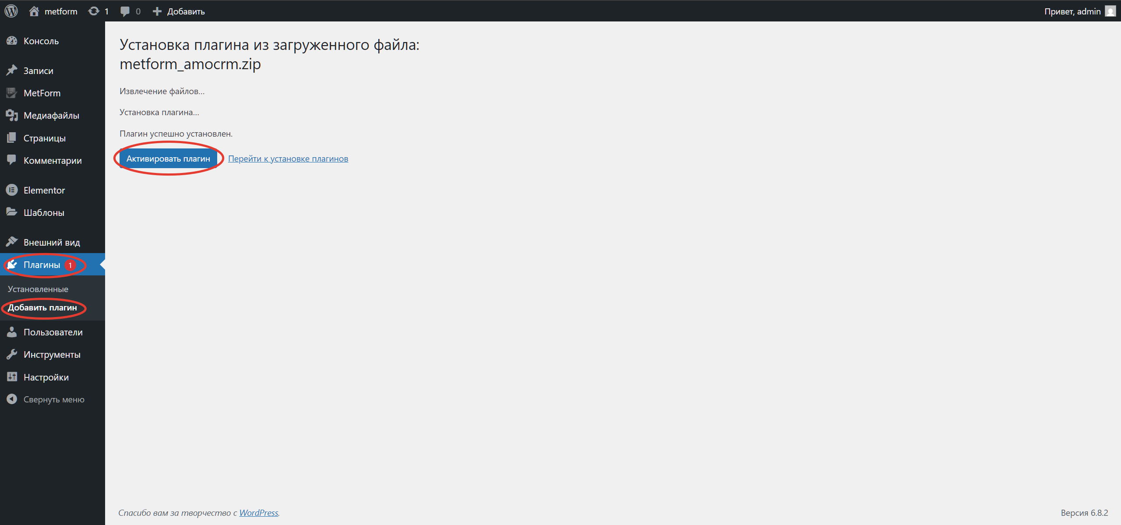Open the Записи menu item
1121x525 pixels.
point(53,70)
